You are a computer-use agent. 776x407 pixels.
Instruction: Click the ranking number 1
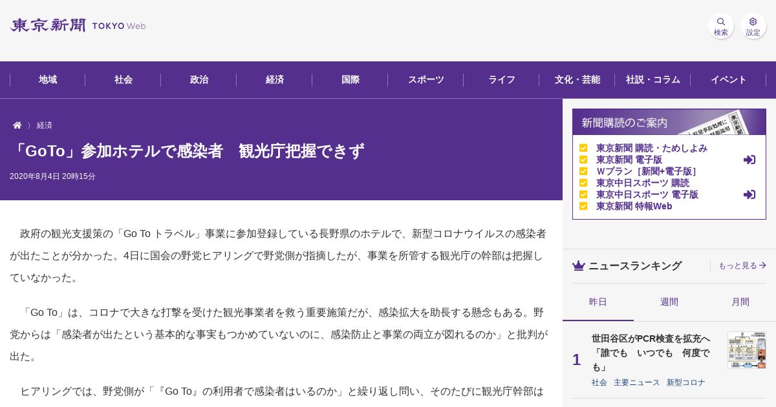pos(577,360)
